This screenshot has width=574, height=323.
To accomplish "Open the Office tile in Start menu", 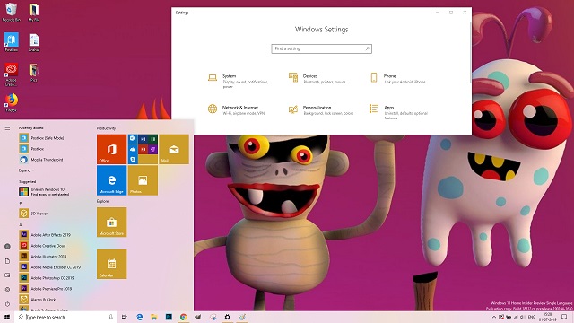I will (x=111, y=149).
